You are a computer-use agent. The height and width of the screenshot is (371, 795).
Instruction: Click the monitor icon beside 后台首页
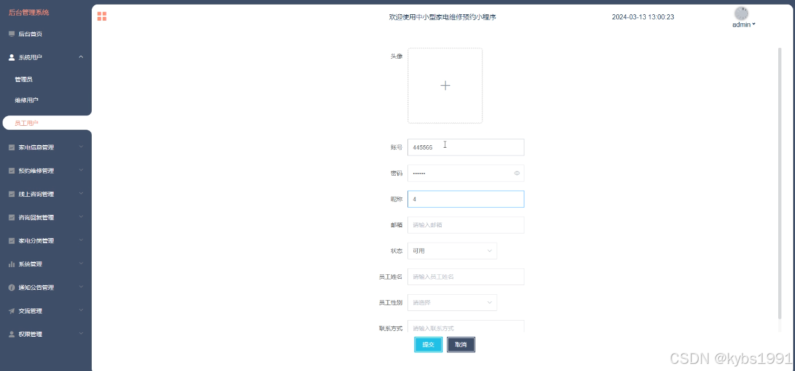click(x=12, y=34)
